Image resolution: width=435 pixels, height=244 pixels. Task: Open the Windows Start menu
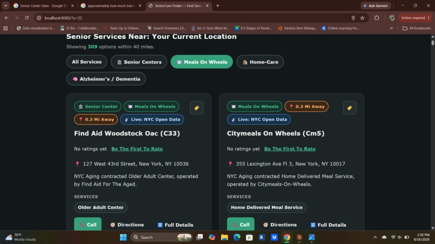coord(123,238)
